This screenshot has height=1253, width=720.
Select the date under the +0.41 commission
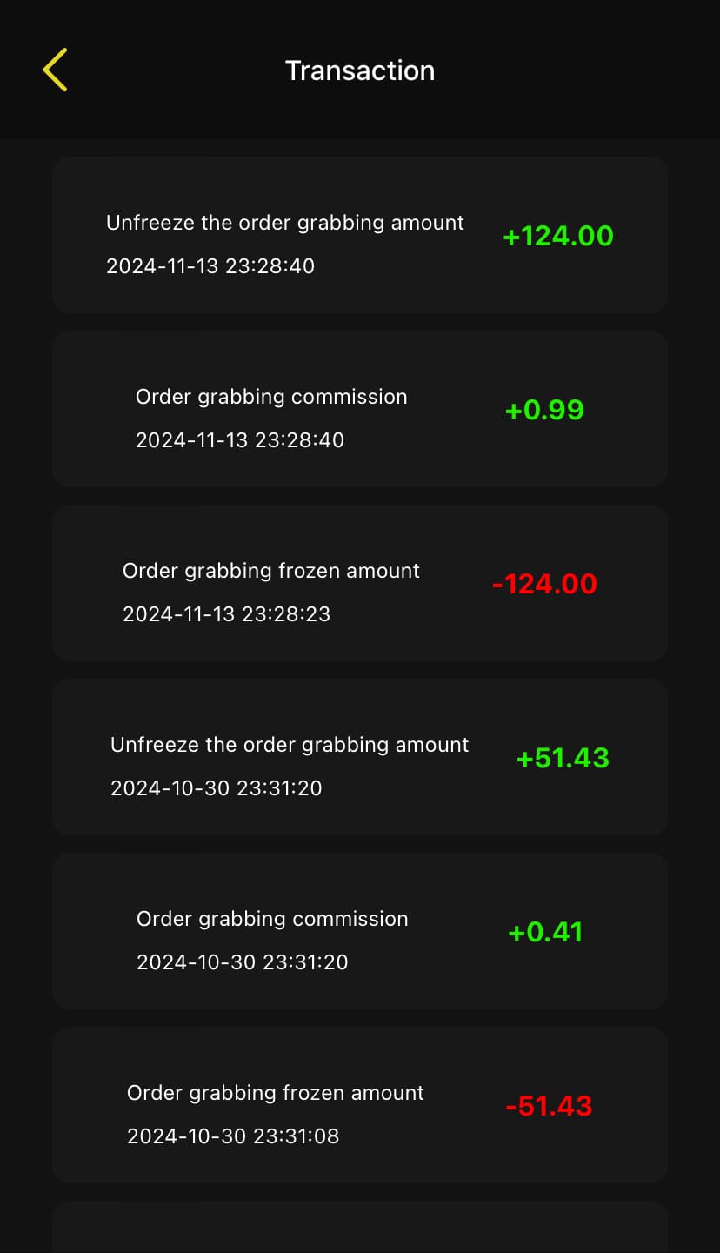pyautogui.click(x=243, y=962)
